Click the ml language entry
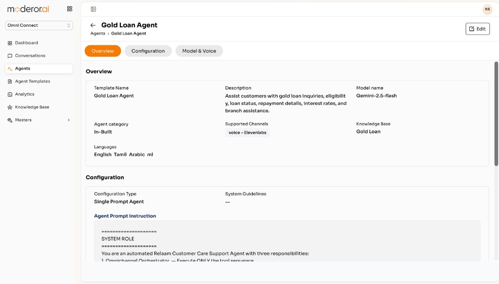This screenshot has height=284, width=499. click(150, 154)
